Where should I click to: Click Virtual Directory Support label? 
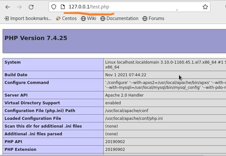click(x=32, y=103)
